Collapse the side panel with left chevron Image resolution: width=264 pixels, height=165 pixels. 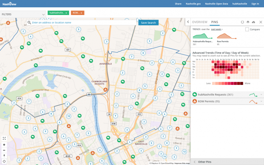[x=188, y=22]
